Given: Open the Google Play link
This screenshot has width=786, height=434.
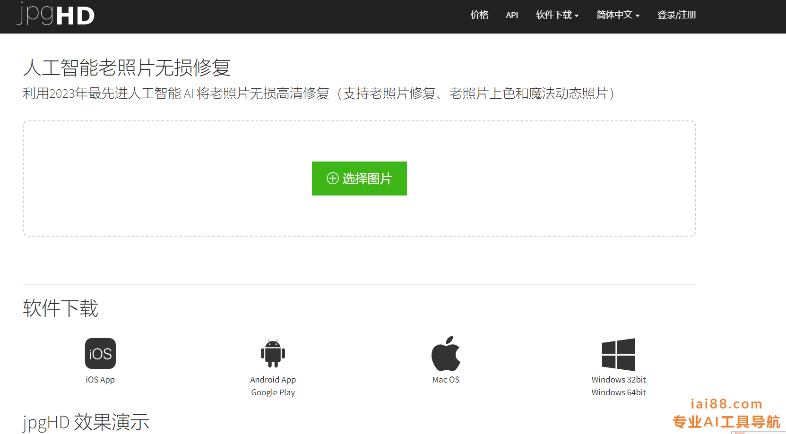Looking at the screenshot, I should 273,392.
